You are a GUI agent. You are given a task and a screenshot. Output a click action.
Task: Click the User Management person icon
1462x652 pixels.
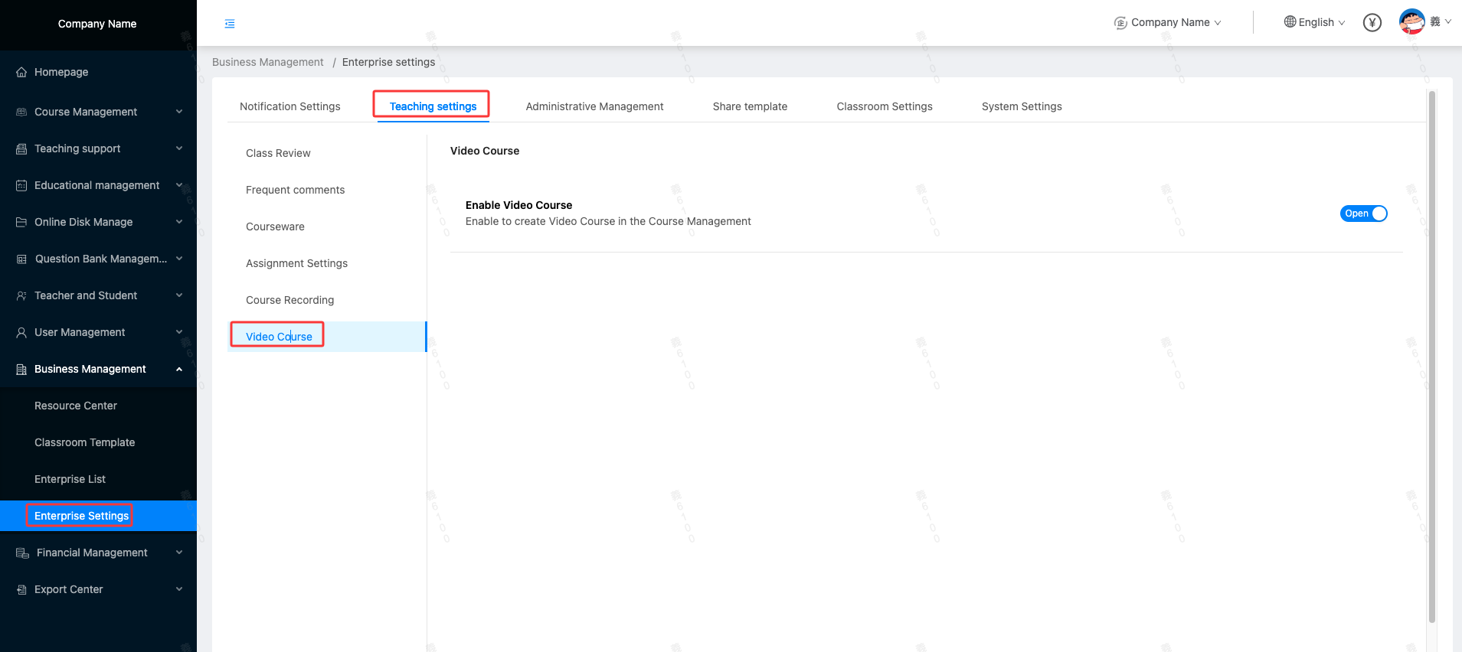coord(21,332)
